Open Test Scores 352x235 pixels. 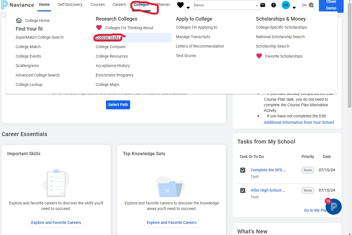[186, 56]
